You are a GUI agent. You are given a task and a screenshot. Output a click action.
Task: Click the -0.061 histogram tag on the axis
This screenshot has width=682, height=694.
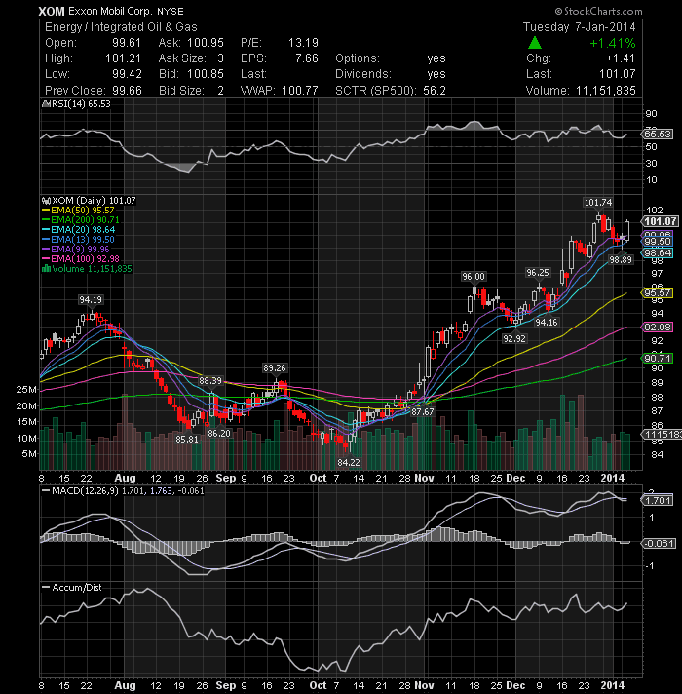(659, 543)
